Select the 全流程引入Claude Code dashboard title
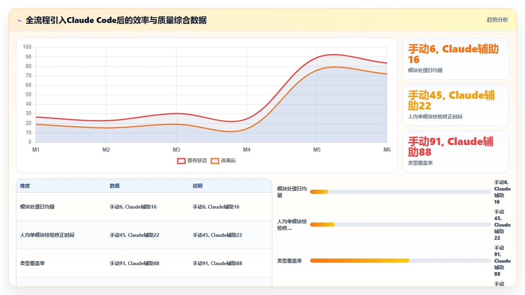This screenshot has height=295, width=525. click(116, 20)
